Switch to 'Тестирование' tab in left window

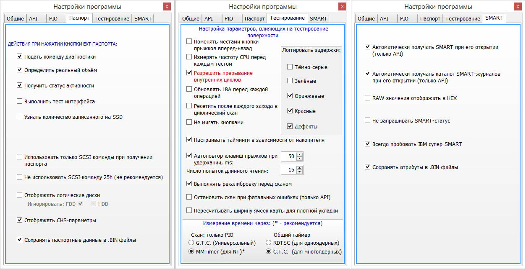point(112,19)
